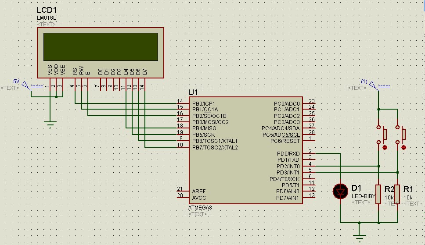The width and height of the screenshot is (425, 245).
Task: Click the PC4/ADC4/SDA pin name
Action: click(x=281, y=128)
